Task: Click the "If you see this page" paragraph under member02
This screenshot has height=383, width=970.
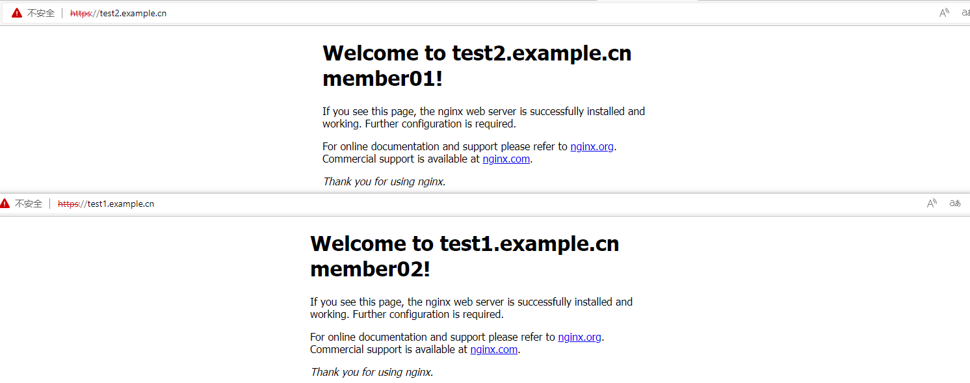Action: click(471, 308)
